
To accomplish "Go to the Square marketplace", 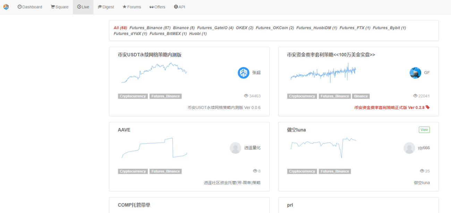I will (59, 7).
